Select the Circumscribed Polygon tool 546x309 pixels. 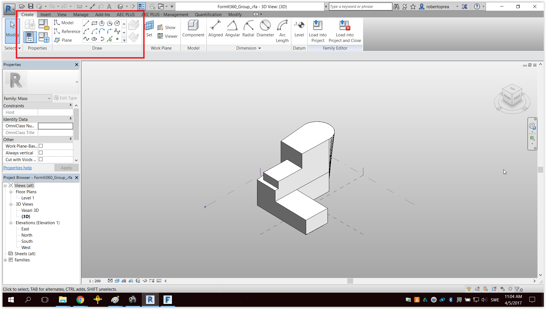pyautogui.click(x=110, y=23)
